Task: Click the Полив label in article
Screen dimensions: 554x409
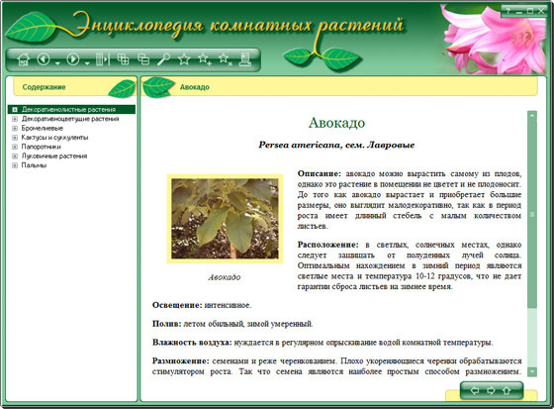Action: pos(167,324)
